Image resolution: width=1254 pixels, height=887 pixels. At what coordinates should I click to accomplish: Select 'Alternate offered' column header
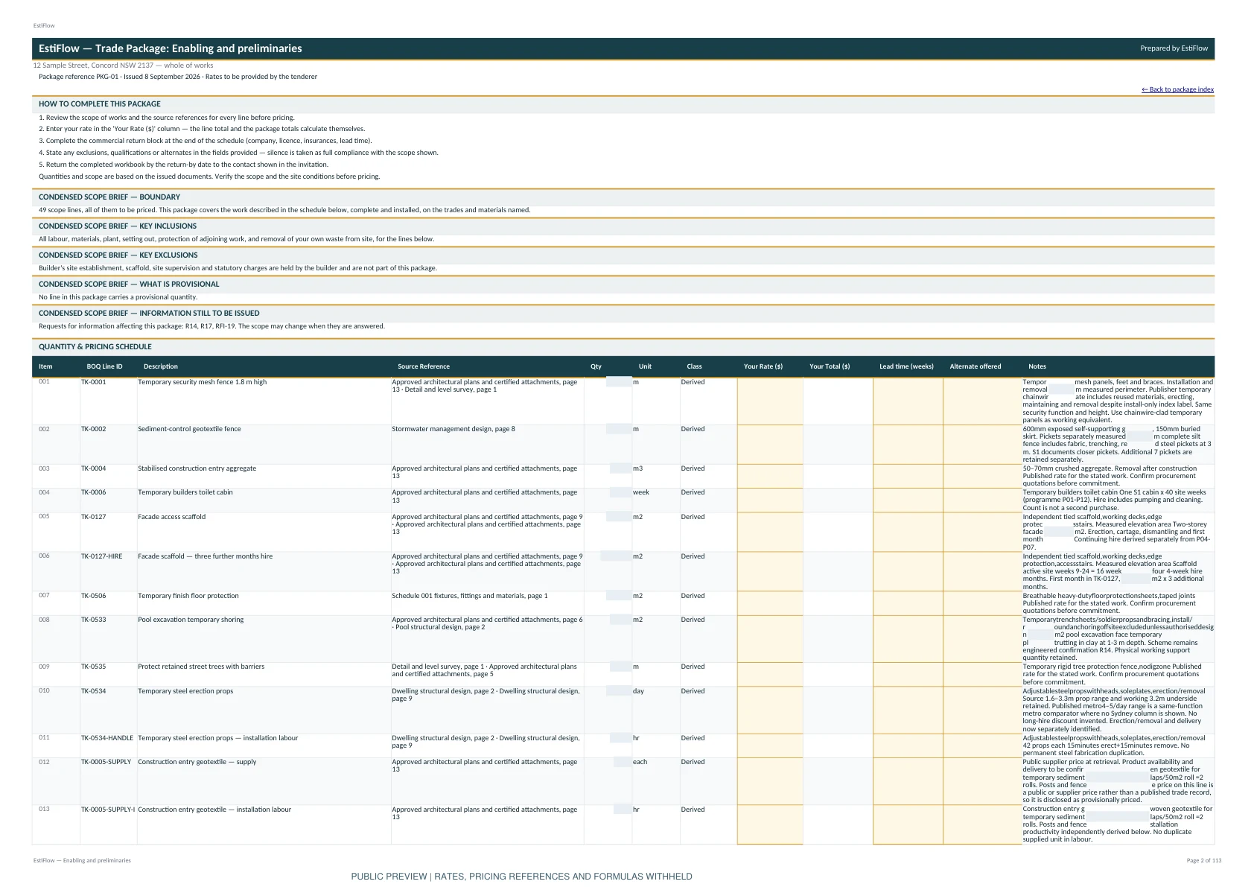point(975,366)
